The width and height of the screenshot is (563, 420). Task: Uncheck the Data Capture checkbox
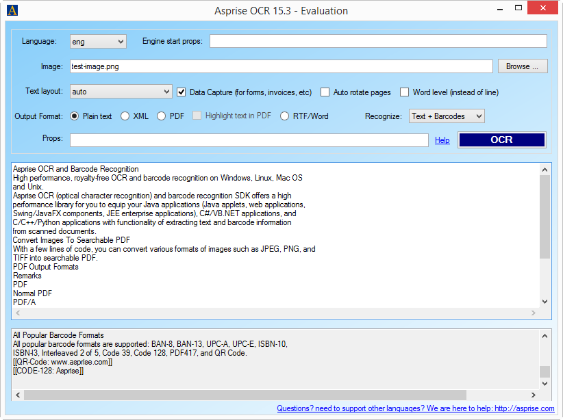[x=182, y=92]
